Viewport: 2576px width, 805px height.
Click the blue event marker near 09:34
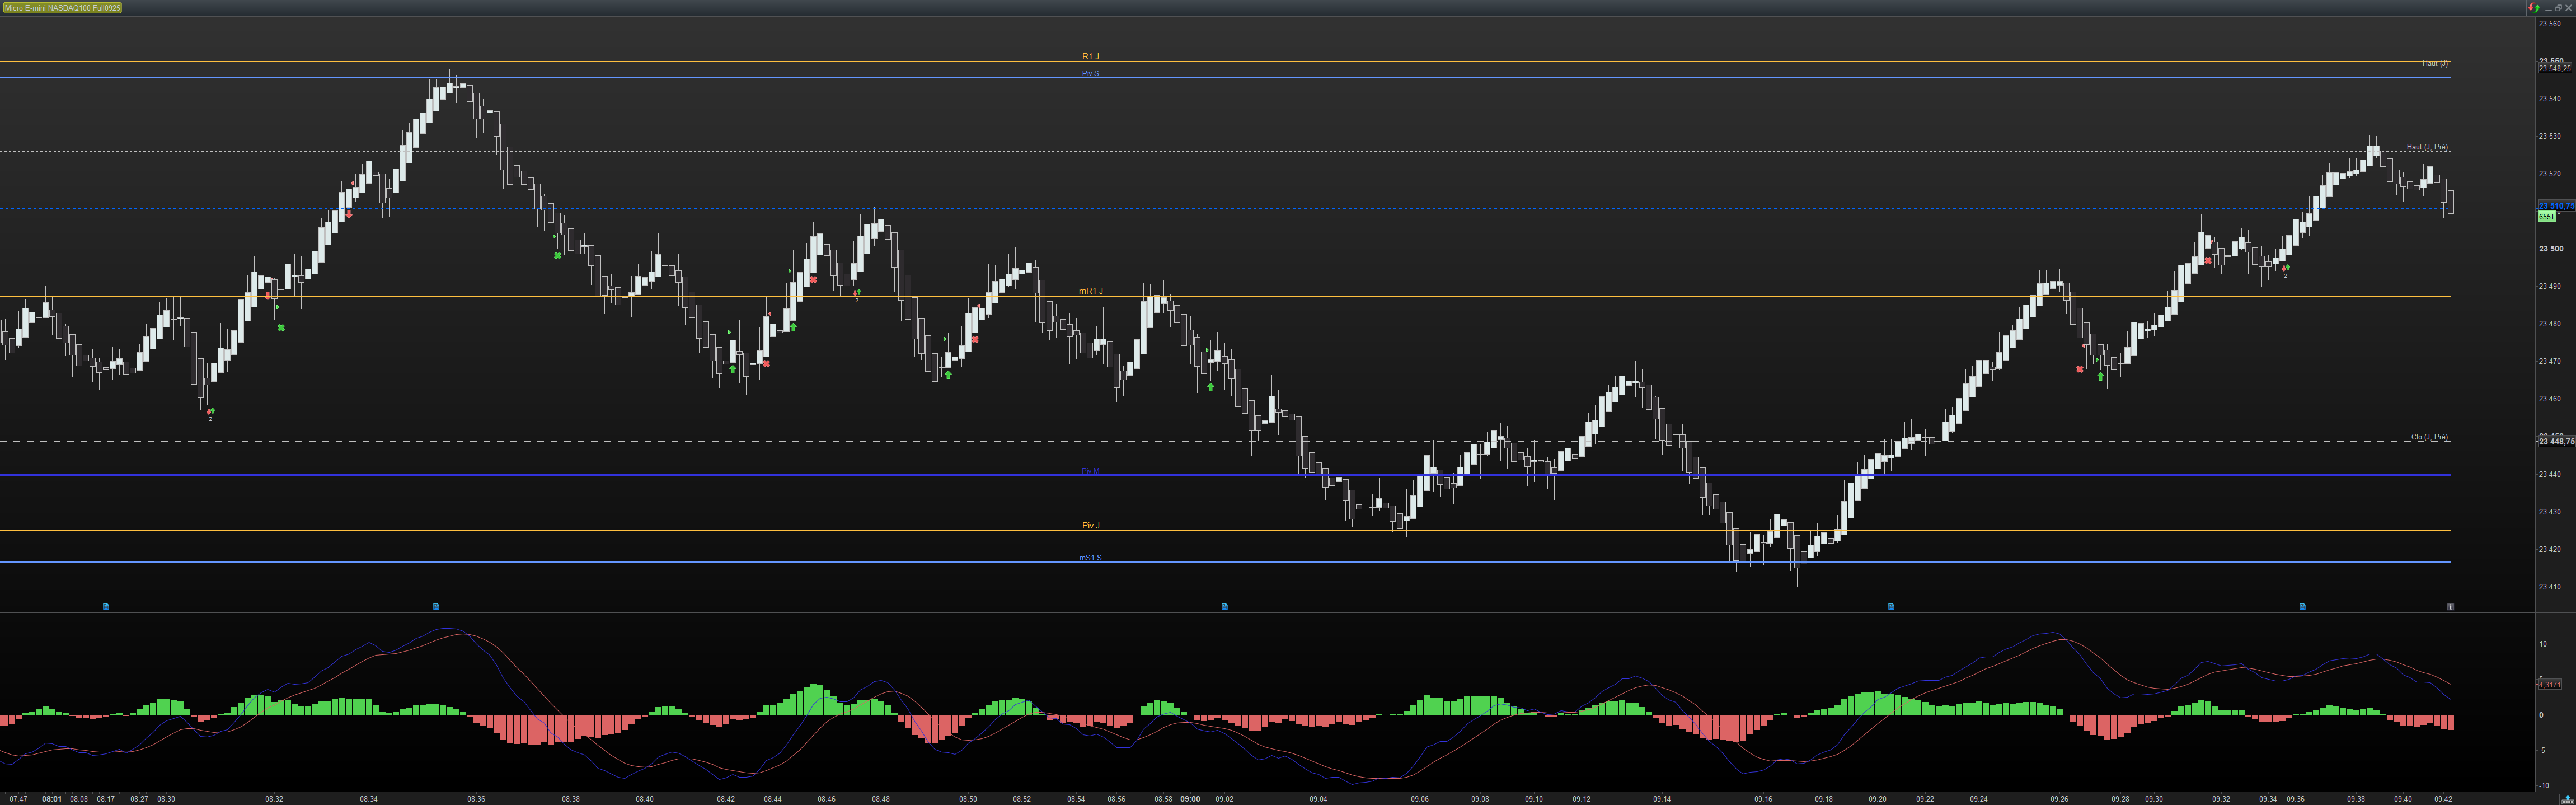click(2303, 606)
